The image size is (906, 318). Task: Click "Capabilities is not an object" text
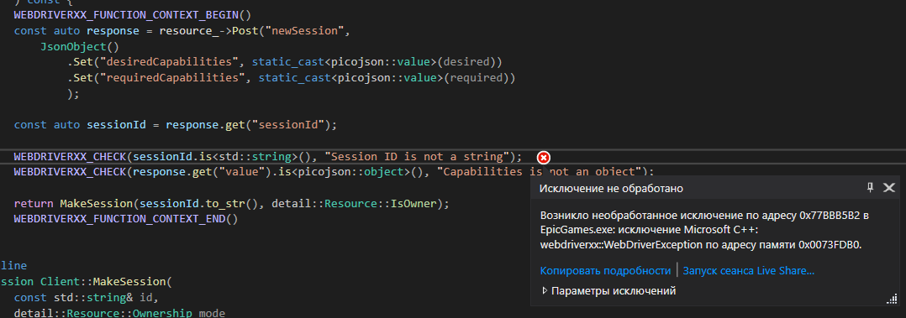point(540,171)
